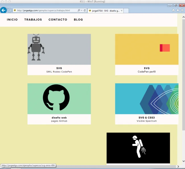Click the CodePen perfil caption
The image size is (185, 169).
[147, 72]
